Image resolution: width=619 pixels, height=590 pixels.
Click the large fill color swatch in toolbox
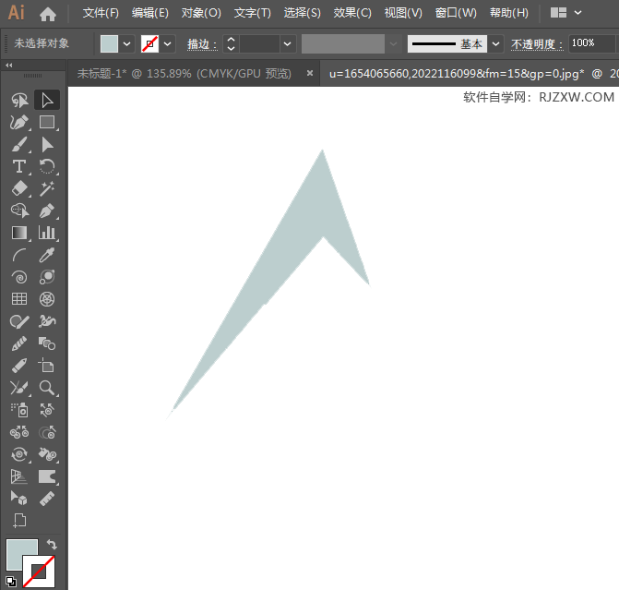pyautogui.click(x=21, y=554)
